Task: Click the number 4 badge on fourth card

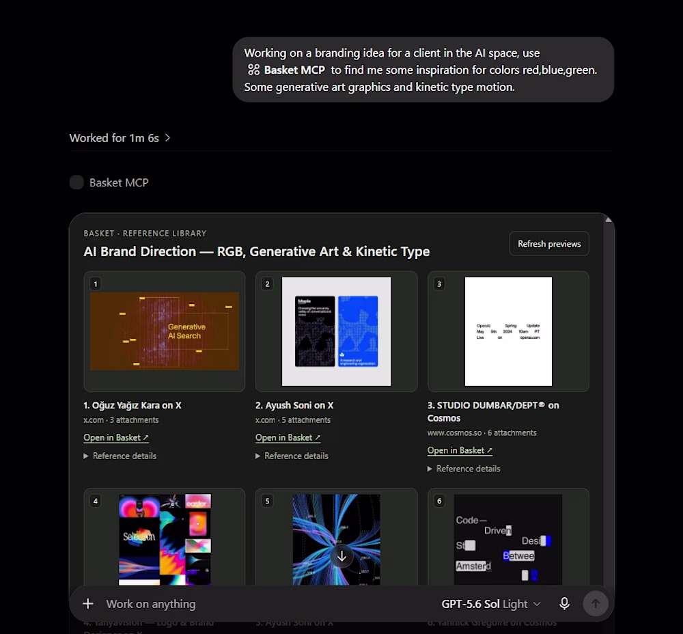Action: (x=96, y=501)
